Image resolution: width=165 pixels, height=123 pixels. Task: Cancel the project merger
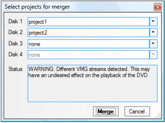(137, 111)
